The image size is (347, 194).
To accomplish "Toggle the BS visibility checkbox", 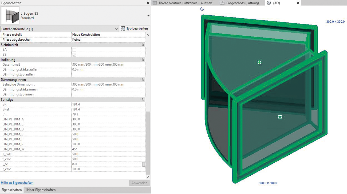I will pos(74,55).
